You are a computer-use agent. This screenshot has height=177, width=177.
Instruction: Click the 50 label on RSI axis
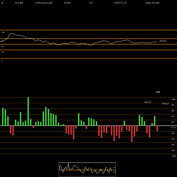[2, 46]
